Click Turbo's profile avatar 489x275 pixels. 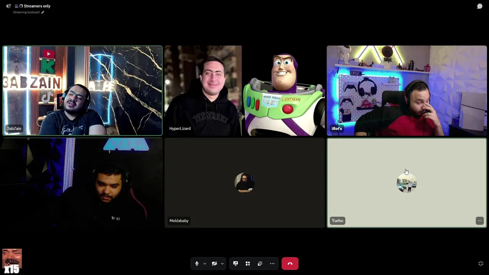pyautogui.click(x=407, y=183)
